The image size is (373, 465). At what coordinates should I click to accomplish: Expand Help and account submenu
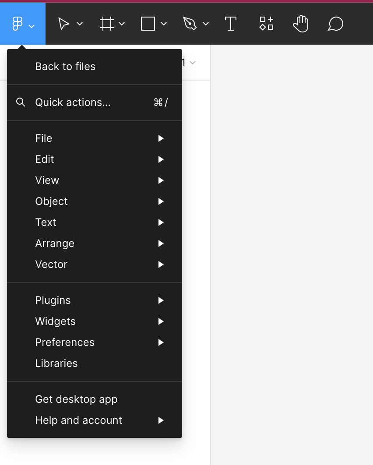95,420
